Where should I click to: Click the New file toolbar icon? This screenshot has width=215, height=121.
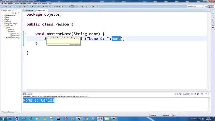[x=2, y=7]
